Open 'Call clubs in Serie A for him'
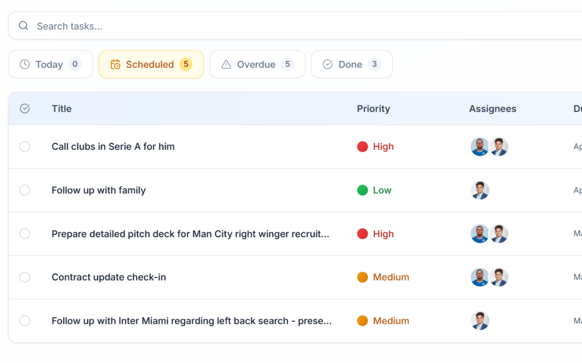The height and width of the screenshot is (363, 582). pos(113,147)
